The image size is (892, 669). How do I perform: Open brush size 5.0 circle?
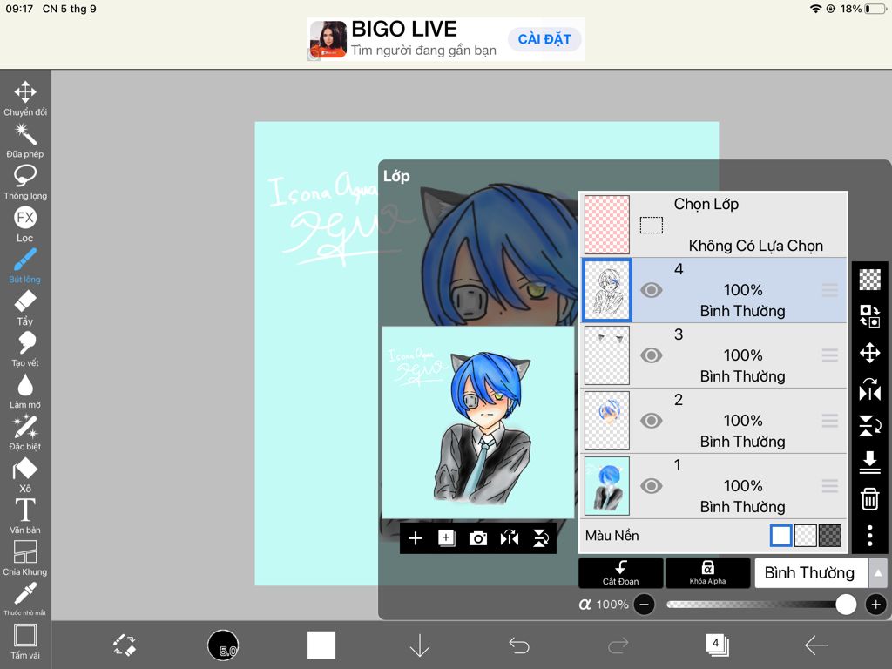pos(223,645)
